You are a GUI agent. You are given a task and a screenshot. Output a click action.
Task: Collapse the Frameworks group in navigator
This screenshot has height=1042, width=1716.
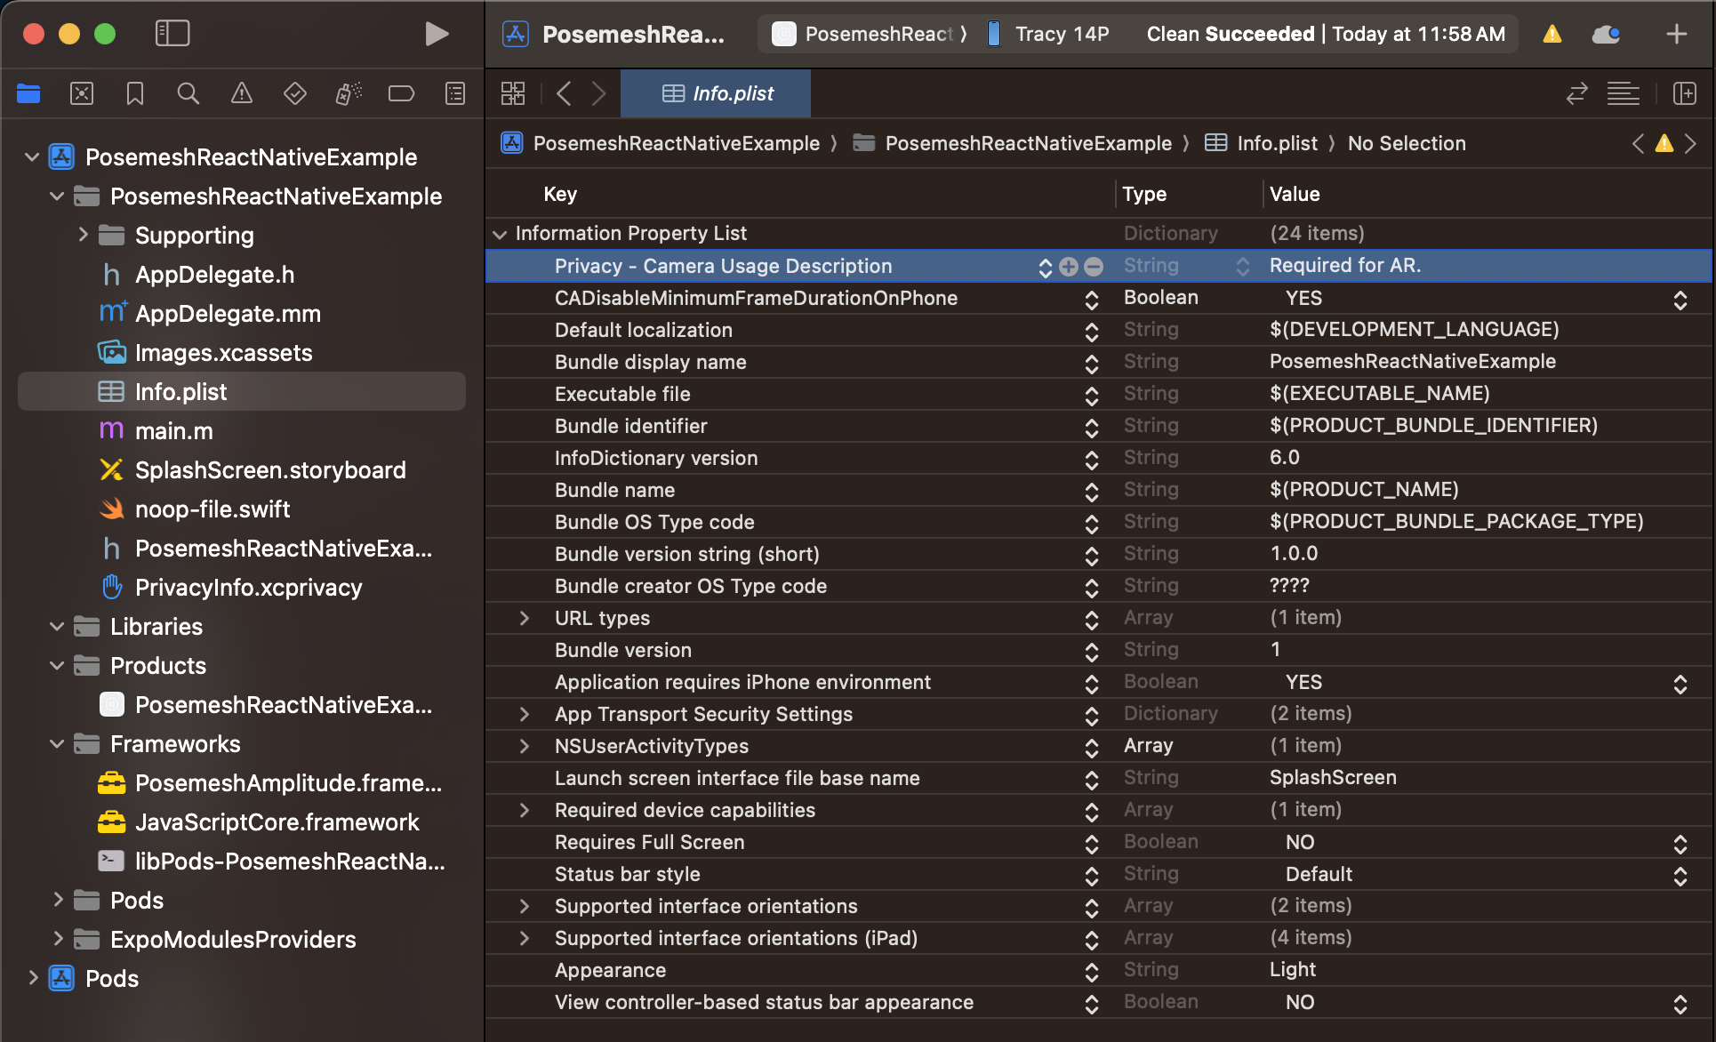57,744
